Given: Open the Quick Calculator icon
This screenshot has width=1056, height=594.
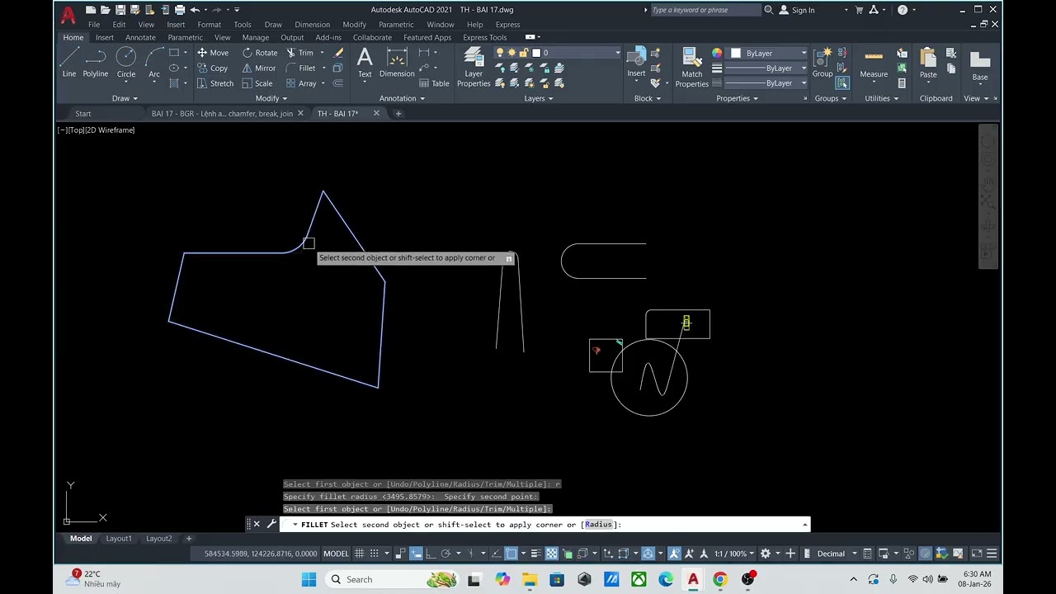Looking at the screenshot, I should point(902,83).
